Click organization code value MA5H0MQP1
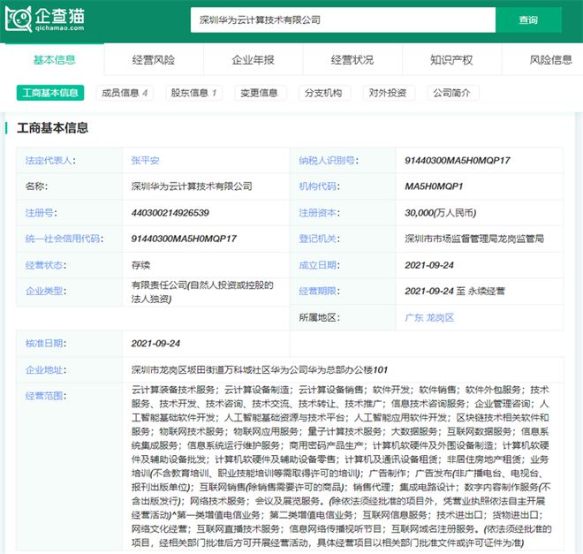 click(434, 186)
